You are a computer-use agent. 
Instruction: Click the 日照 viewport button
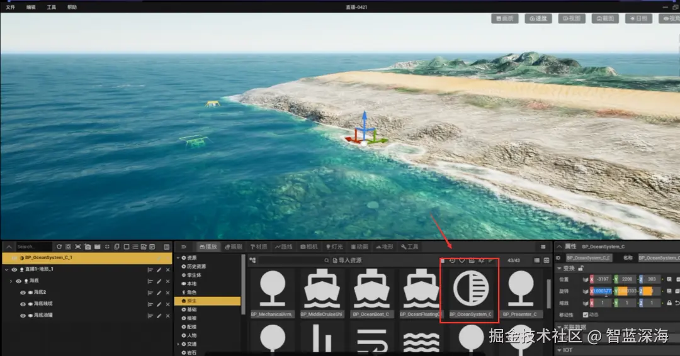tap(638, 19)
